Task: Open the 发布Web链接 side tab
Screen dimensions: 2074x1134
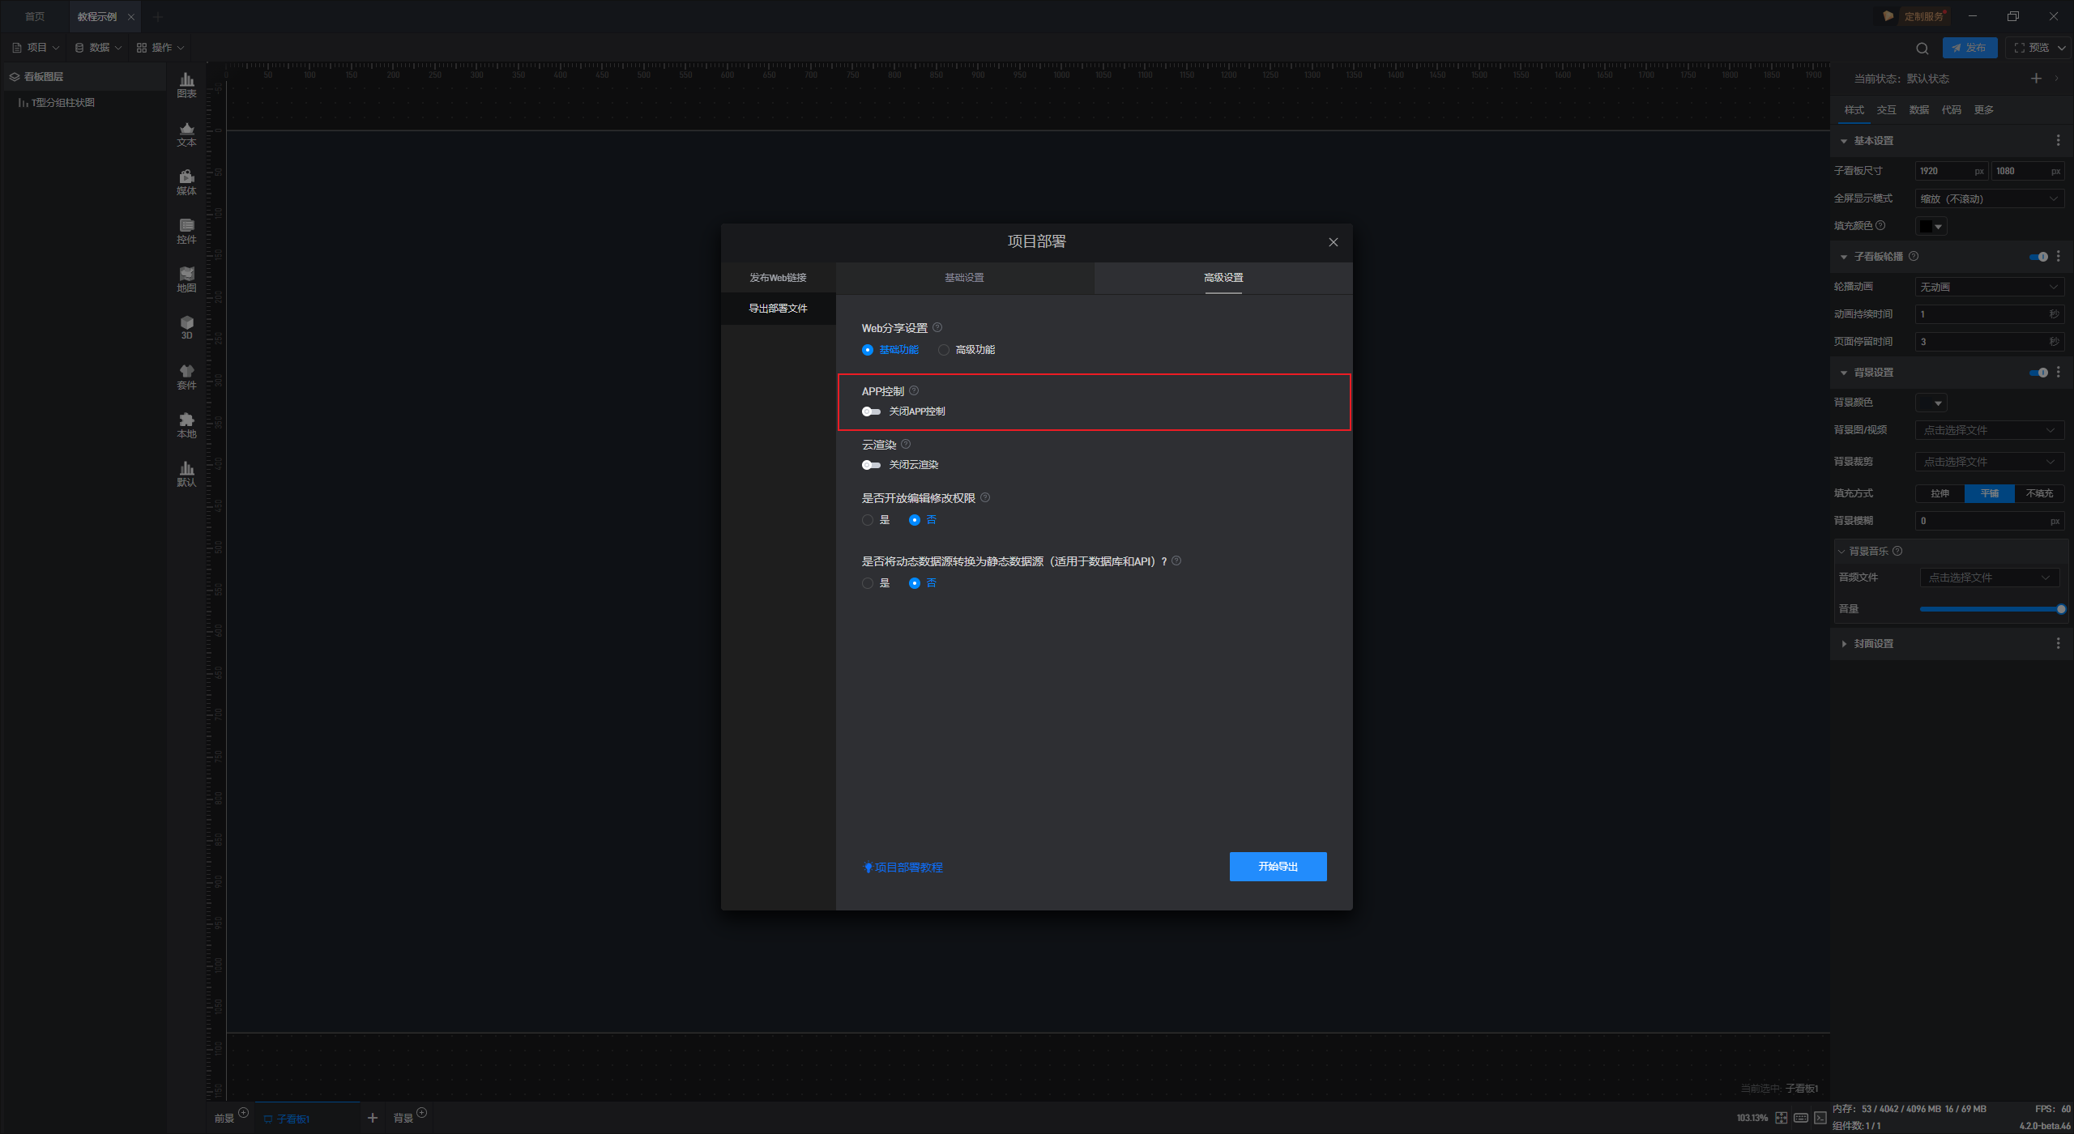Action: (778, 278)
